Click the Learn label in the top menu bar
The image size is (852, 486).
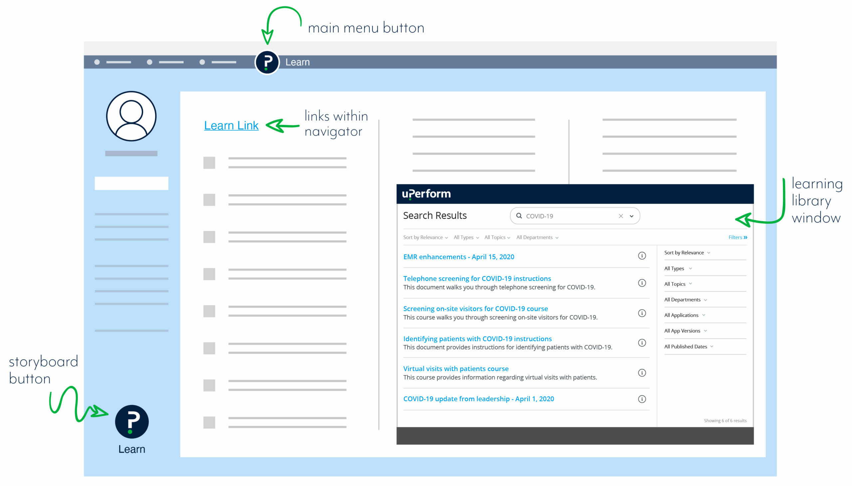(x=297, y=62)
